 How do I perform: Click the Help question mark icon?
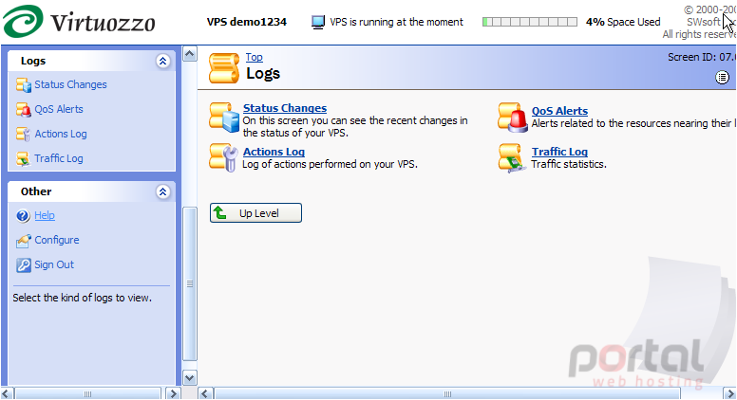23,216
